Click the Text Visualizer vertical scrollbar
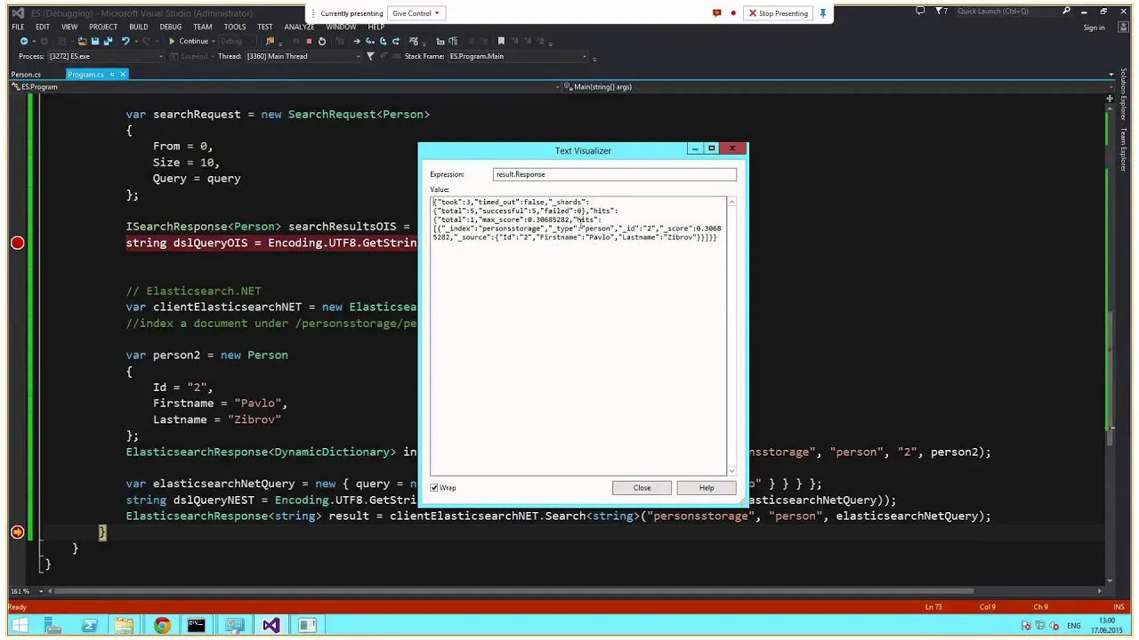 731,337
